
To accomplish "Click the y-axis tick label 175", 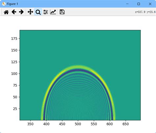I will (14, 39).
